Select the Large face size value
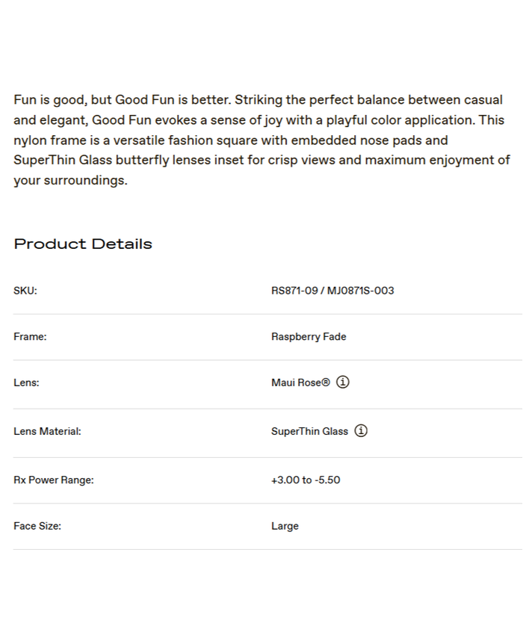 (285, 526)
